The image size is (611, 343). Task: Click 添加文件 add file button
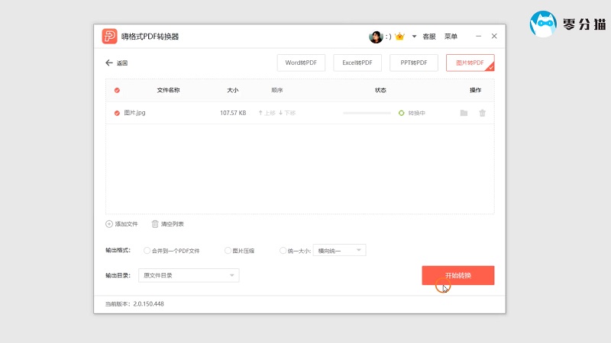[121, 224]
